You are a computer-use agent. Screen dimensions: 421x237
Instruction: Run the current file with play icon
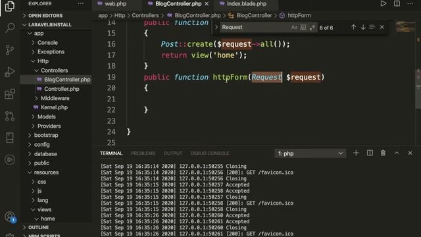click(383, 4)
